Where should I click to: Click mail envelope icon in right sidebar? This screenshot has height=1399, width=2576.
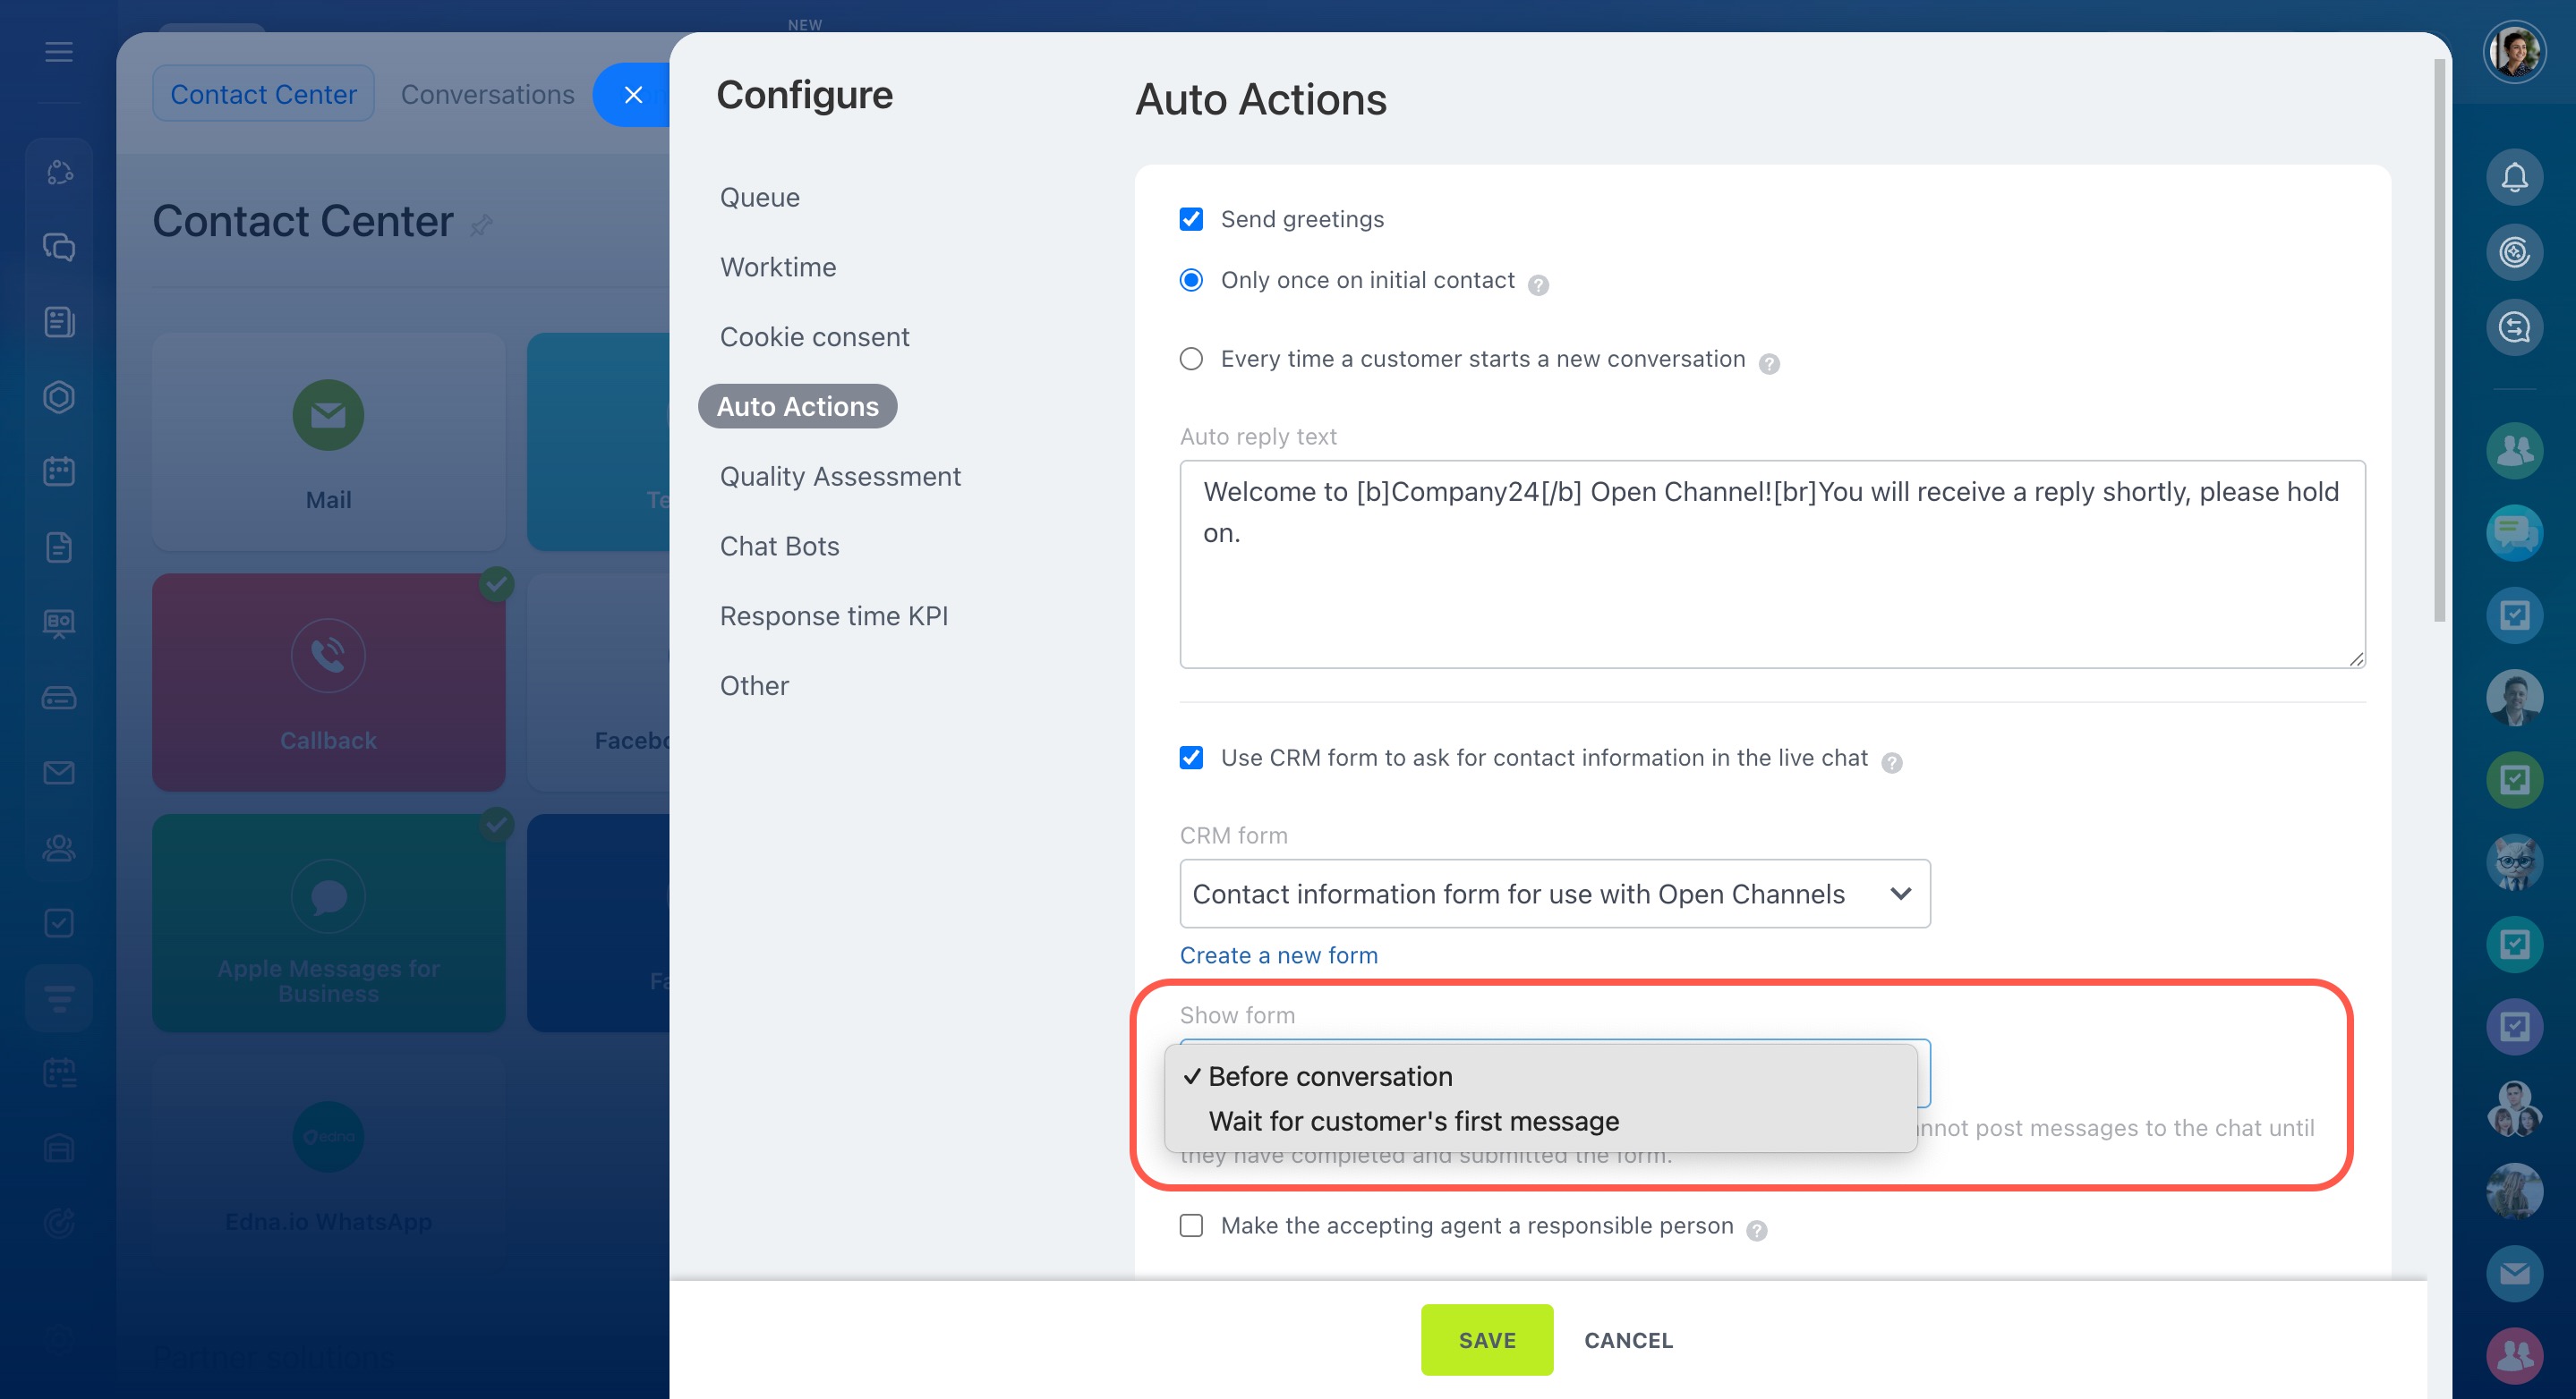tap(2513, 1273)
